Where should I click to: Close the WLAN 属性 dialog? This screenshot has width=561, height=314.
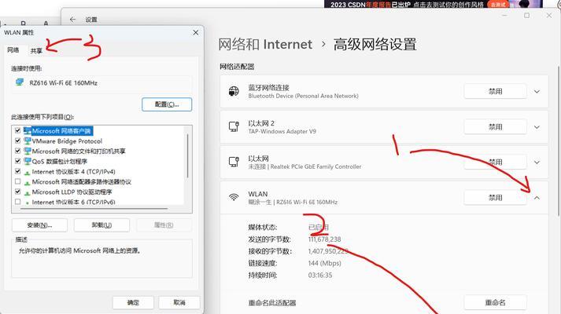(196, 32)
